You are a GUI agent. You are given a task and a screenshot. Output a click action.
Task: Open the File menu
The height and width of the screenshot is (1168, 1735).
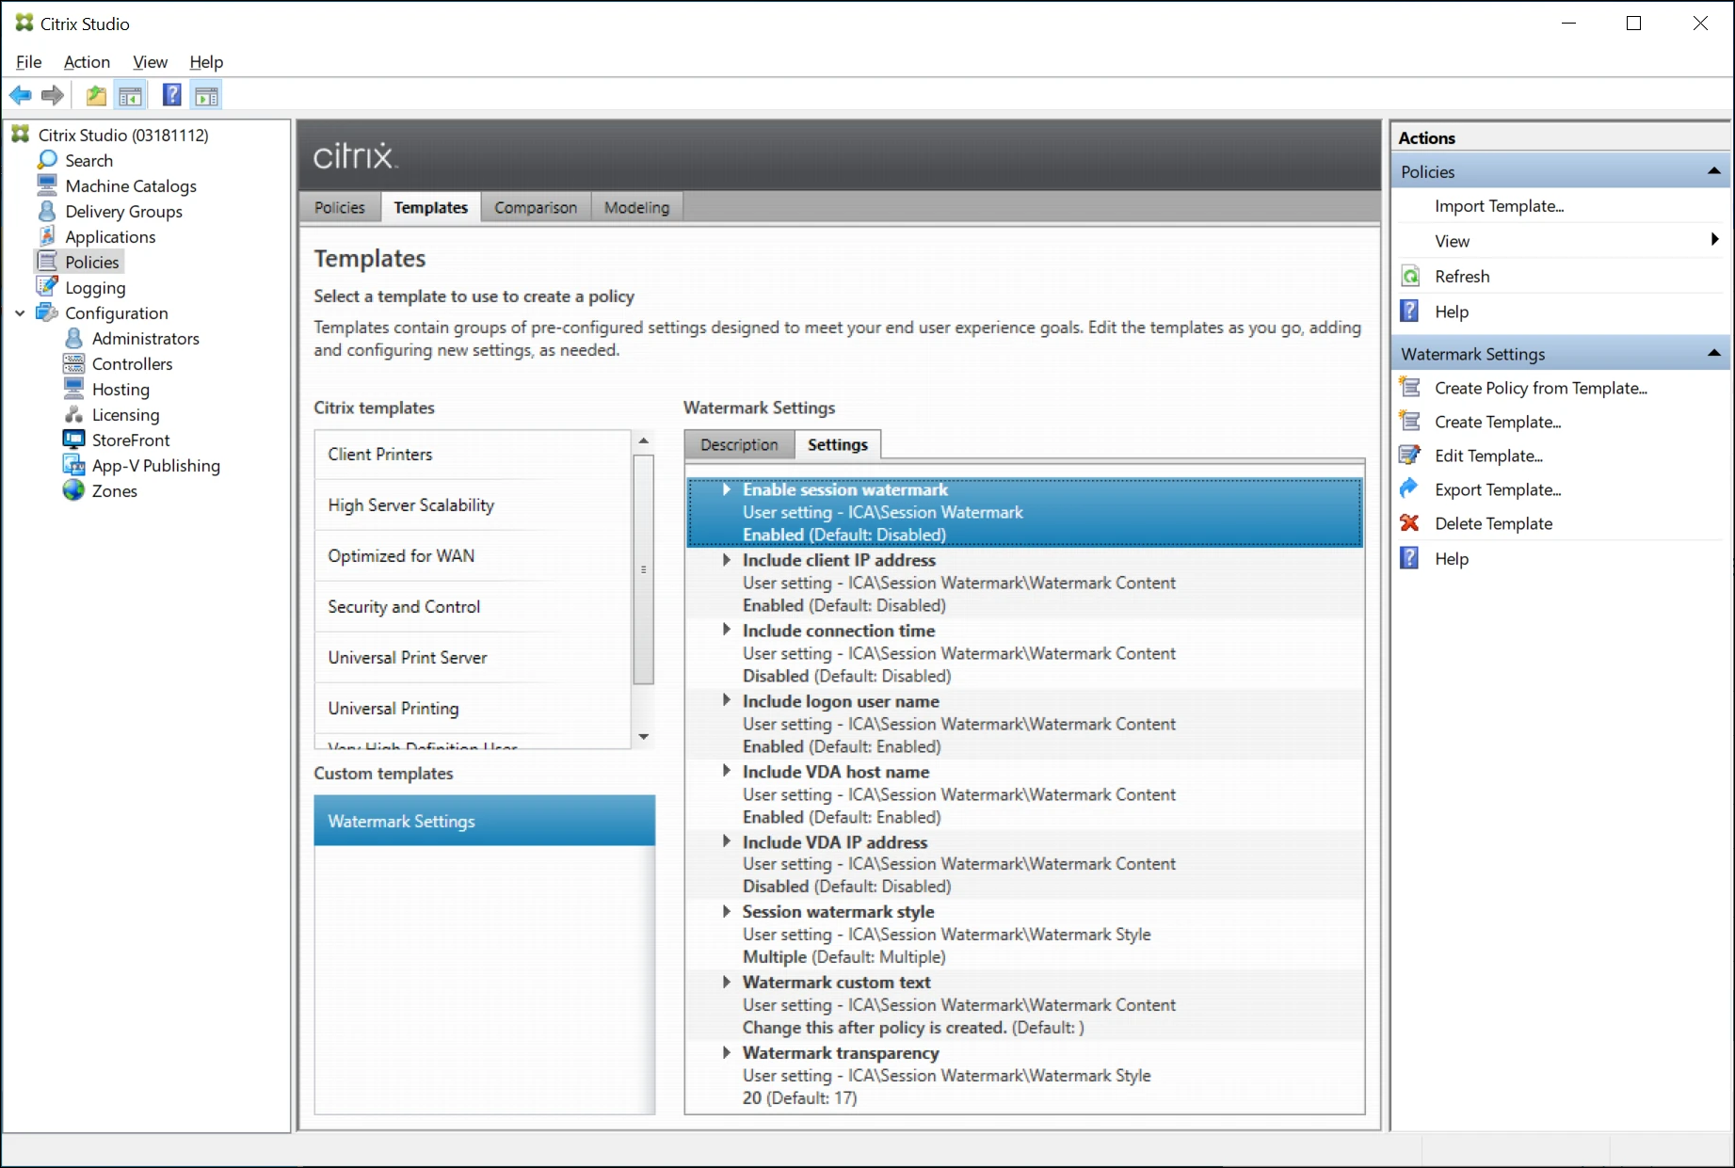click(x=29, y=62)
